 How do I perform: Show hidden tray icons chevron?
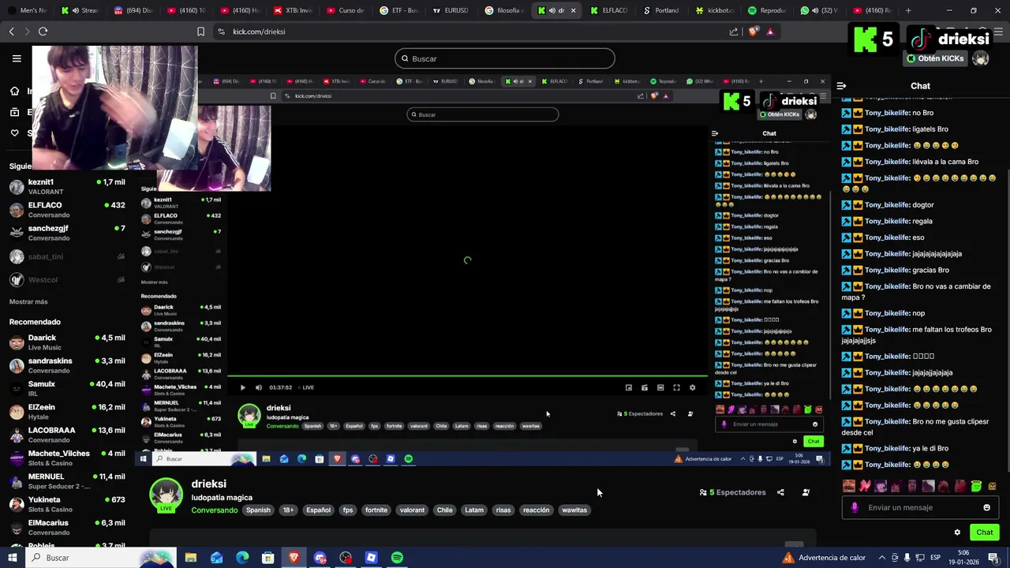[x=882, y=558]
